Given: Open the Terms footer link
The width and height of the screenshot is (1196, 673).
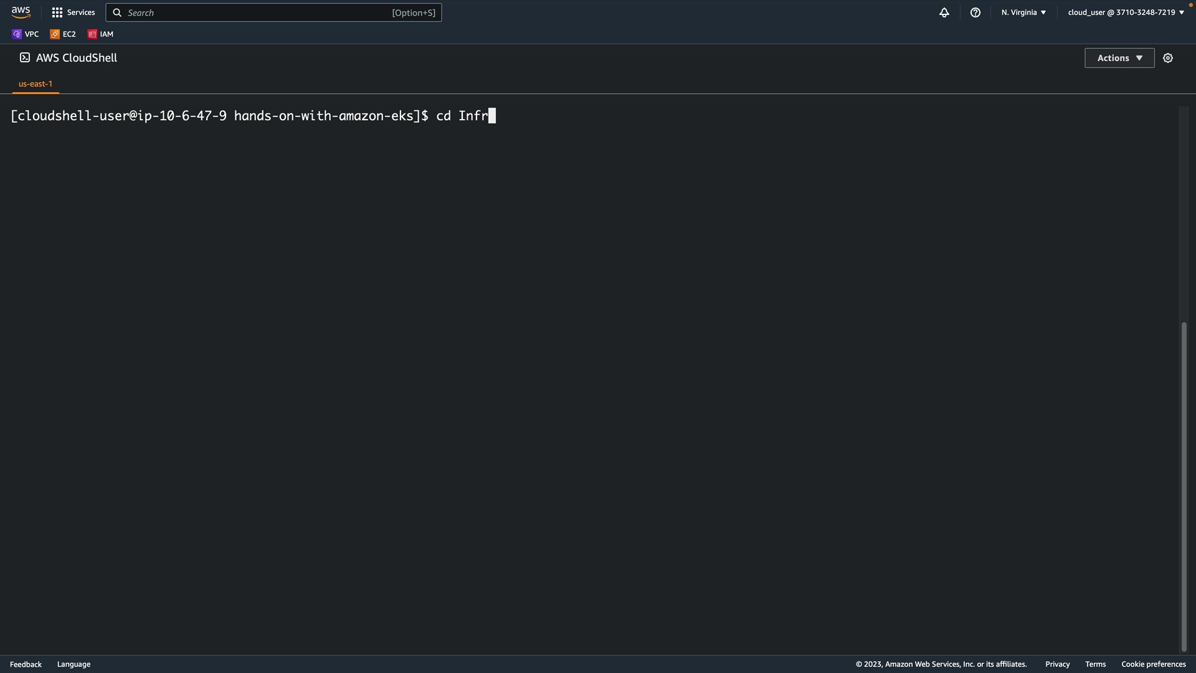Looking at the screenshot, I should 1095,664.
